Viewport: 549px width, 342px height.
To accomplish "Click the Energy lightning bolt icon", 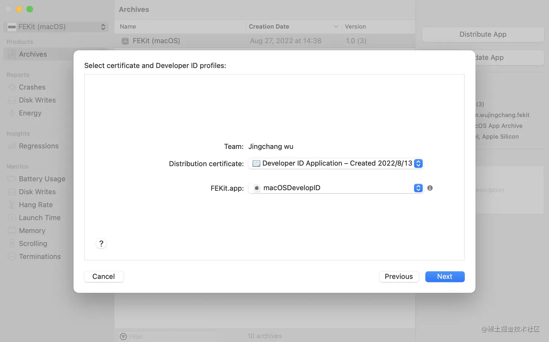I will [12, 113].
